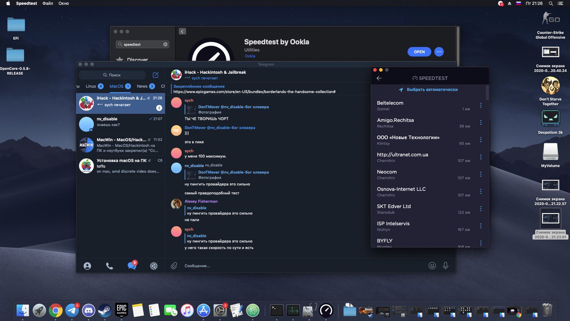The width and height of the screenshot is (570, 321).
Task: Open Telegram contacts tab icon
Action: click(x=87, y=266)
